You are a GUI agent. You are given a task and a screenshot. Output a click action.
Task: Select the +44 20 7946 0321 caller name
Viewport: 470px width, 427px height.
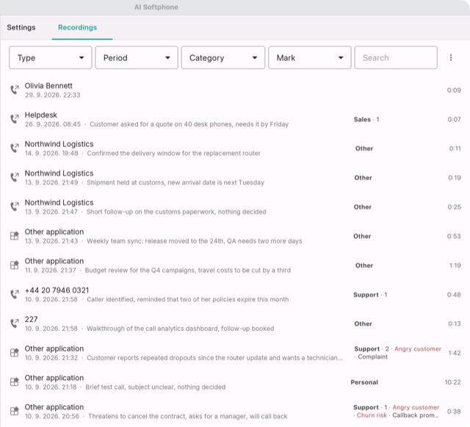pyautogui.click(x=57, y=290)
